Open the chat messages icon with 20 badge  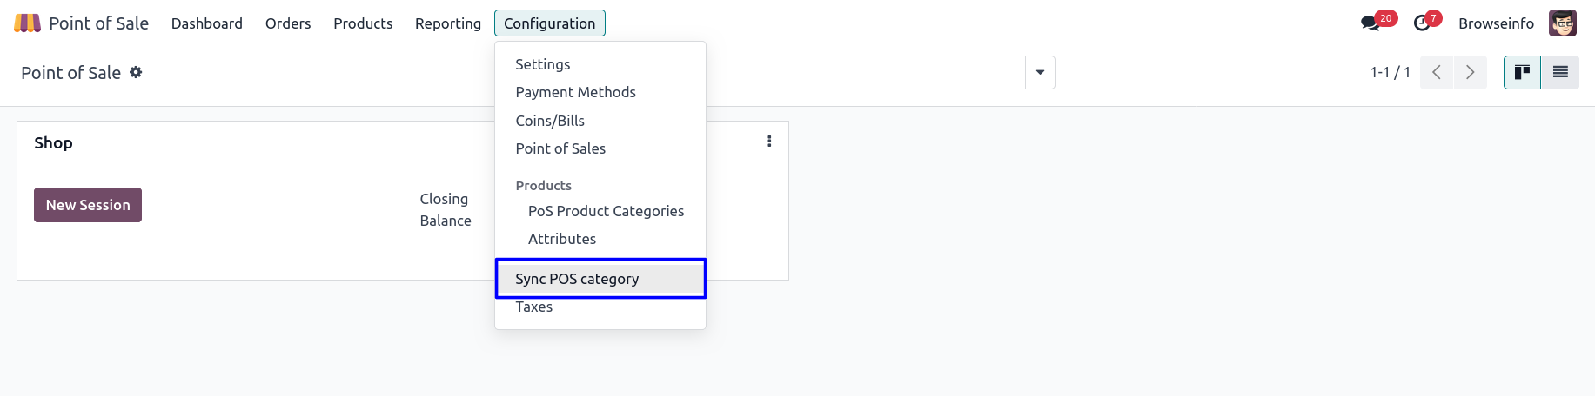(1370, 23)
